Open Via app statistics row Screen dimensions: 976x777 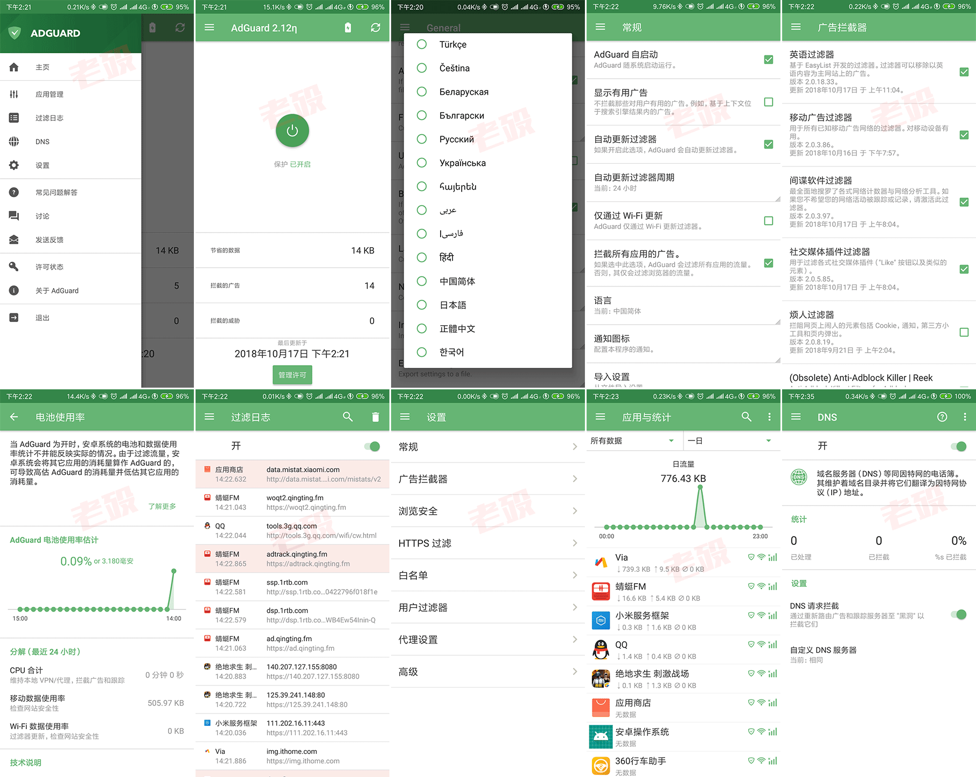click(x=683, y=562)
